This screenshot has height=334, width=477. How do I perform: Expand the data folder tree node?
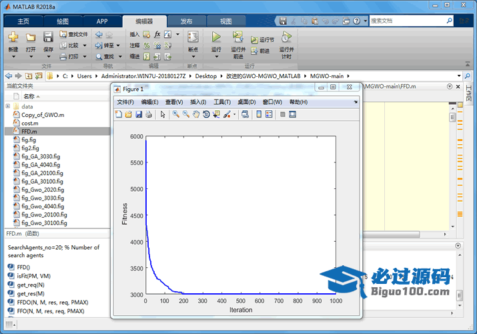click(x=8, y=106)
